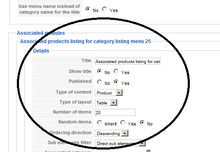This screenshot has height=152, width=220.
Task: Choose Inherit for Random items
Action: tap(100, 123)
